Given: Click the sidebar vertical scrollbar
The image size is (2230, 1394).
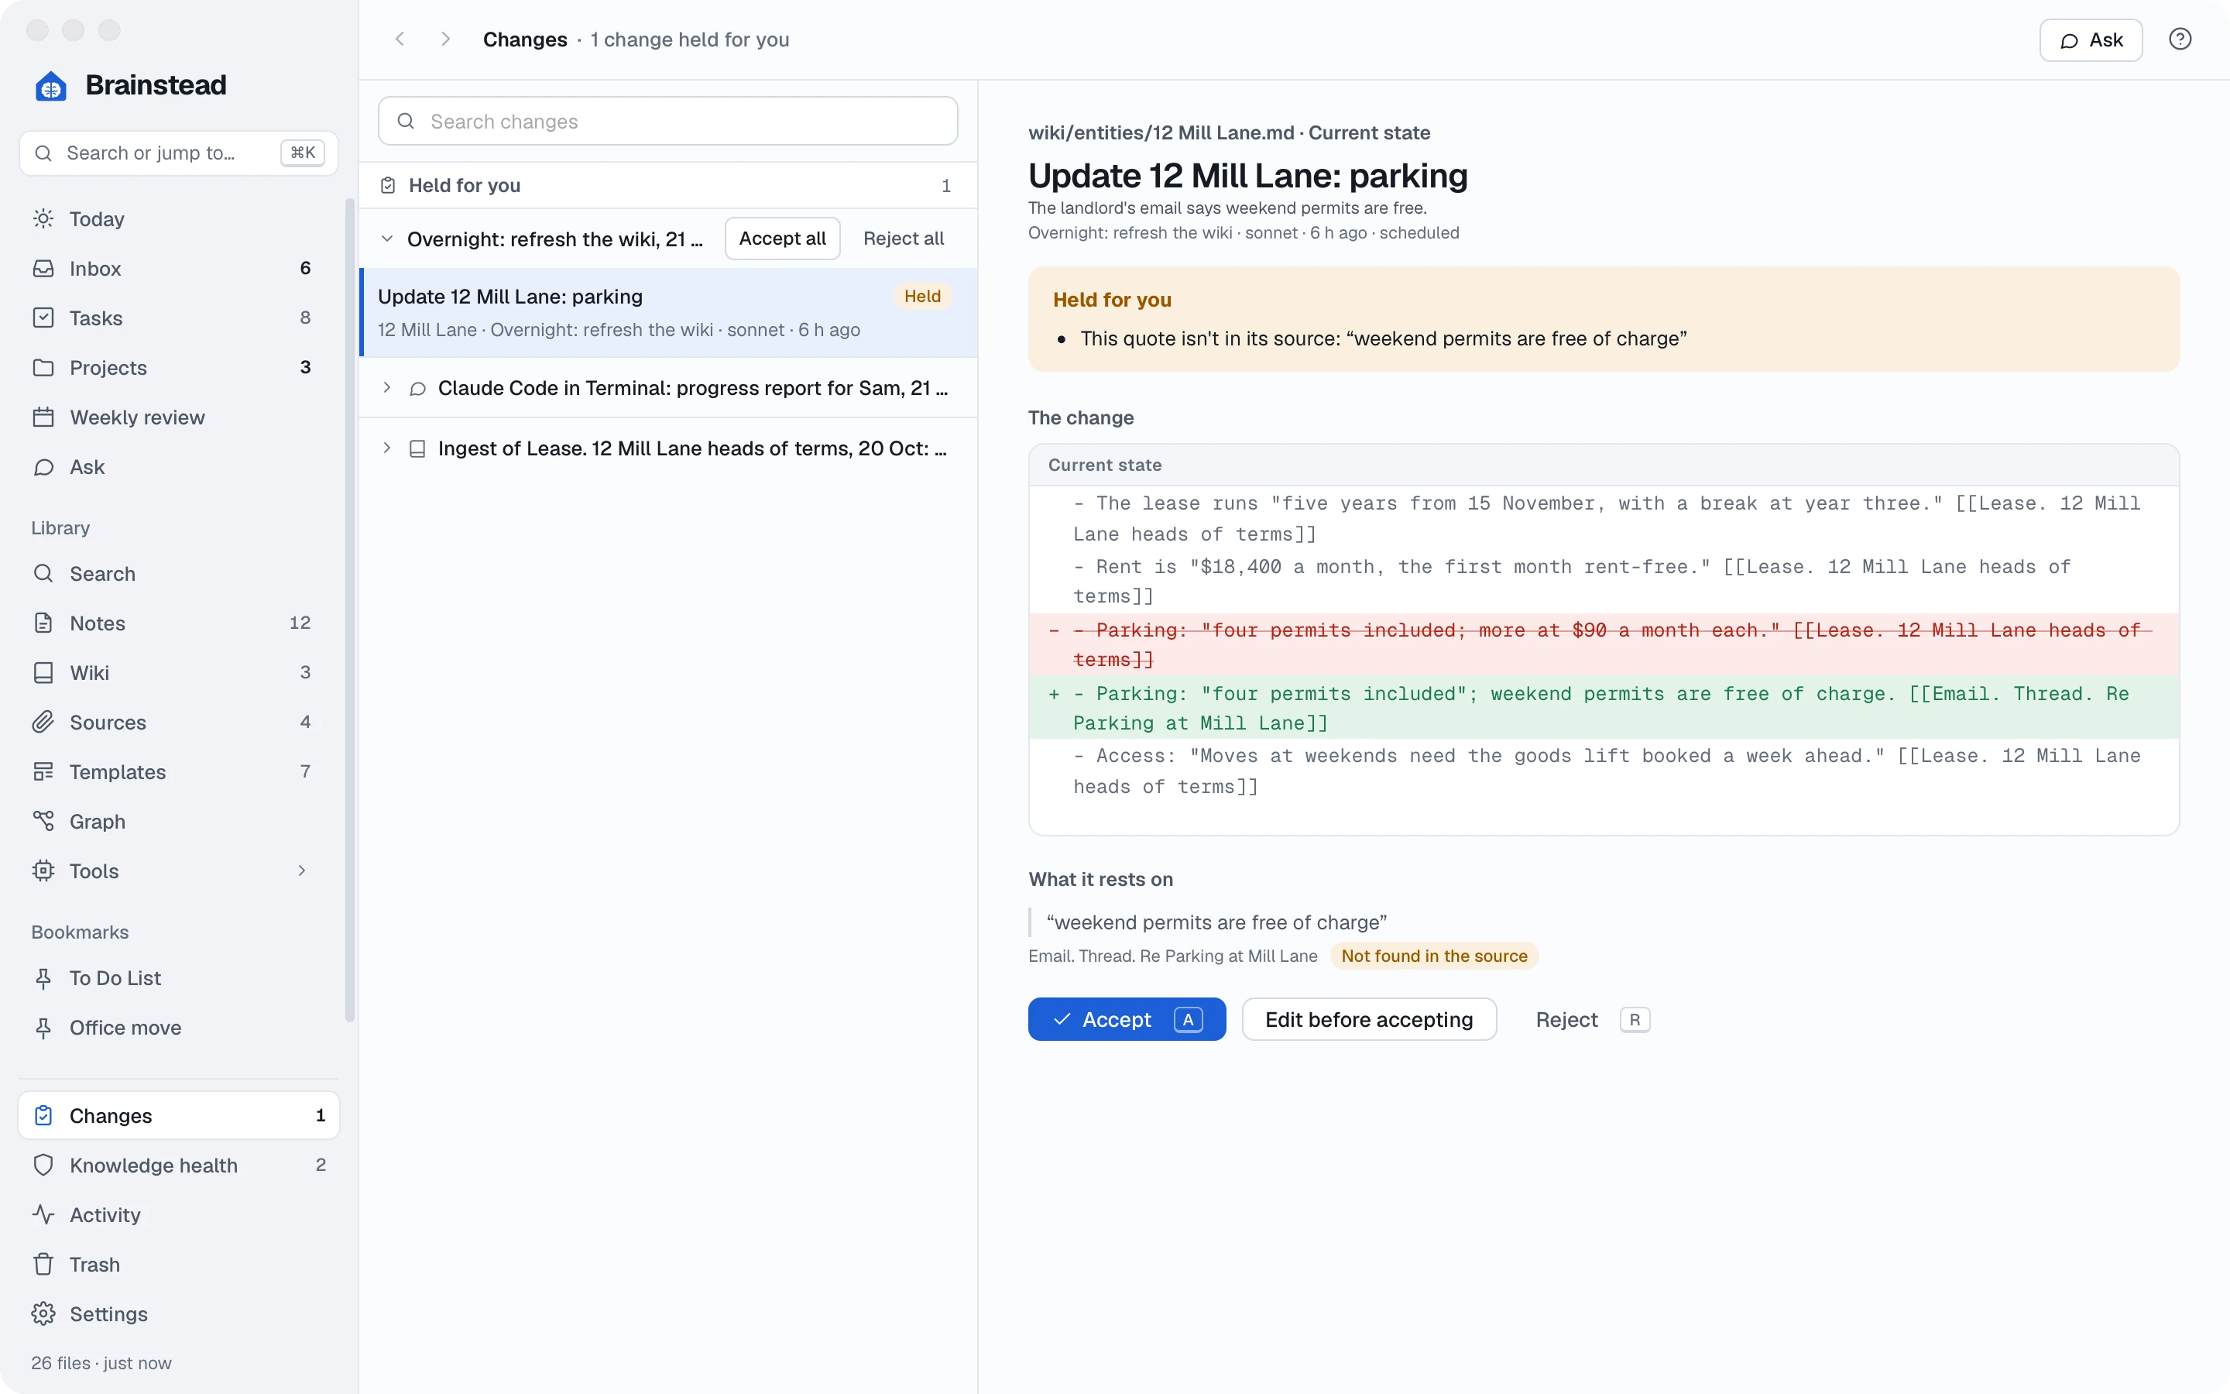Looking at the screenshot, I should click(349, 609).
